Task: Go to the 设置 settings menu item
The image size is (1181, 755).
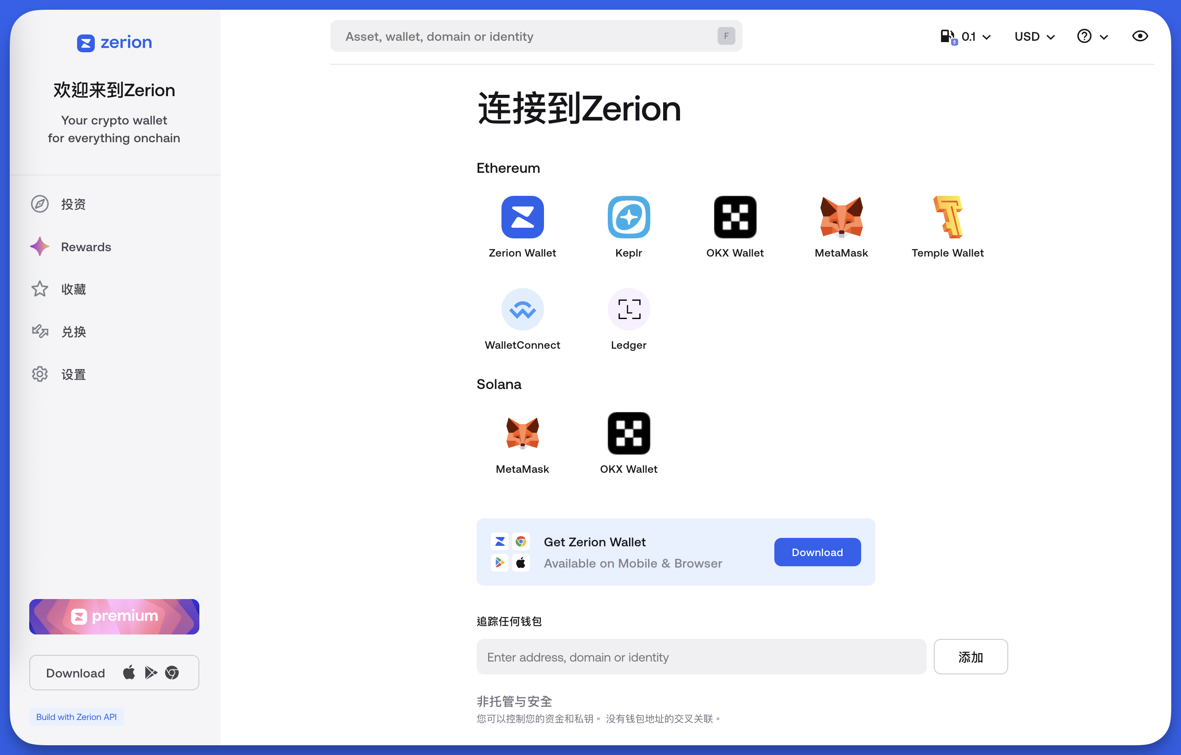Action: click(x=73, y=374)
